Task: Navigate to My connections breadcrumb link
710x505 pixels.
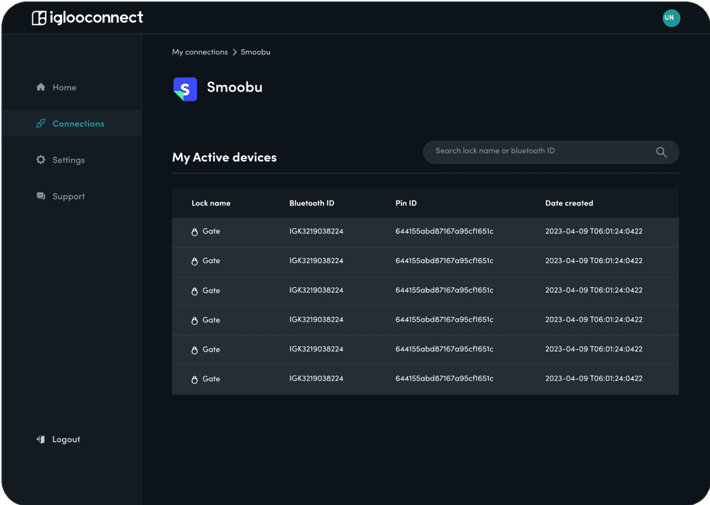Action: point(199,52)
